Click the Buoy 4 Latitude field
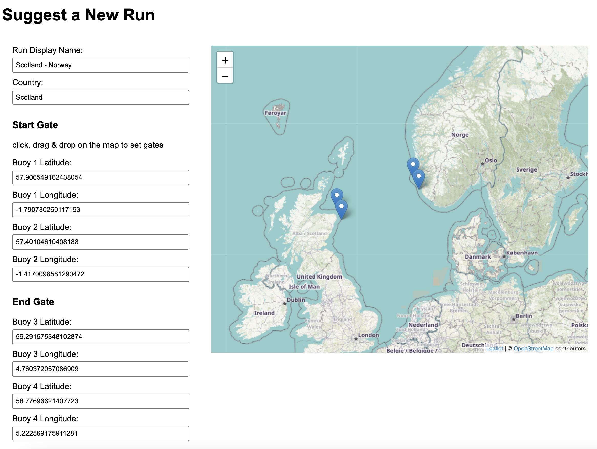This screenshot has width=597, height=449. pos(100,401)
